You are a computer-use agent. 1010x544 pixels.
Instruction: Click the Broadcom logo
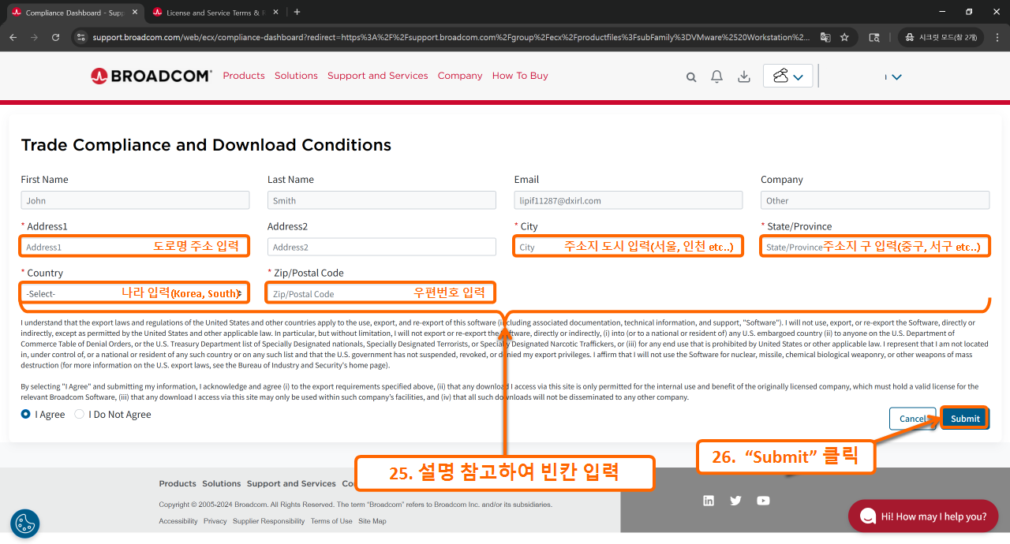click(x=151, y=76)
